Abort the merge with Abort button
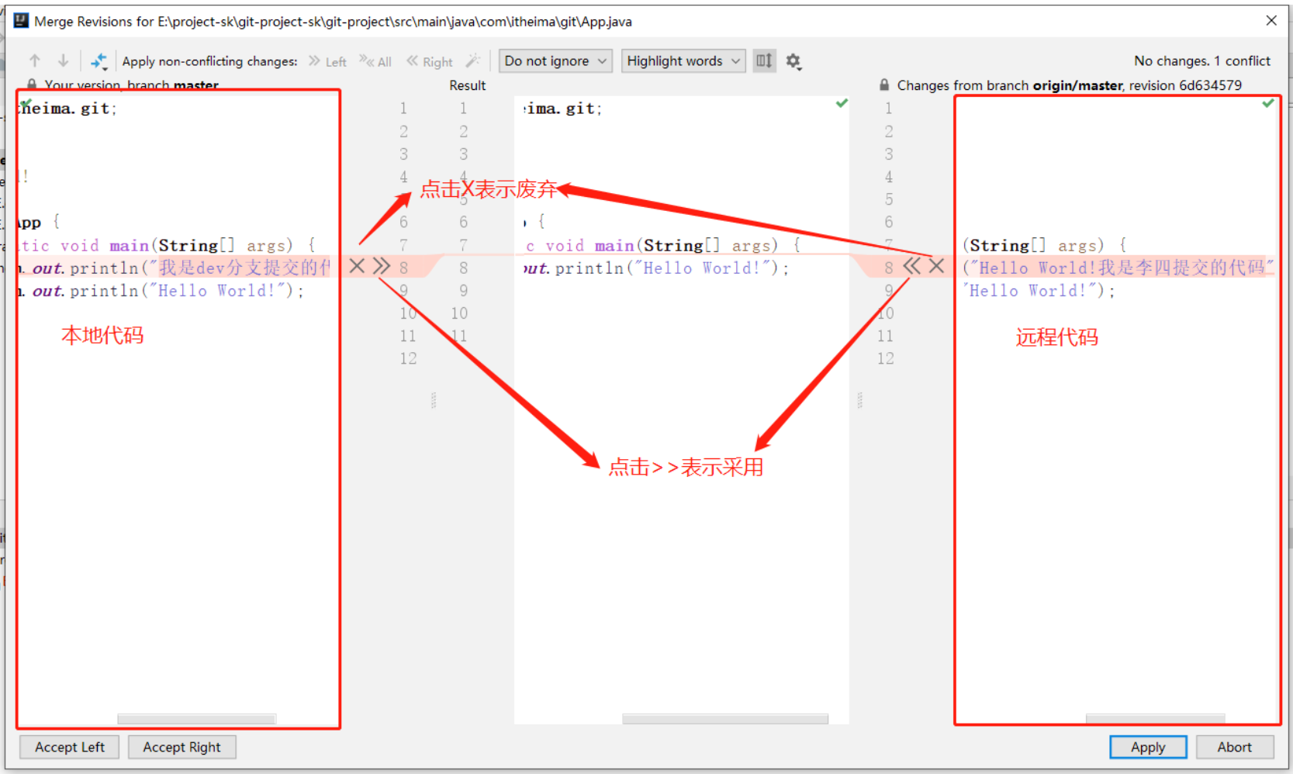 [x=1233, y=747]
